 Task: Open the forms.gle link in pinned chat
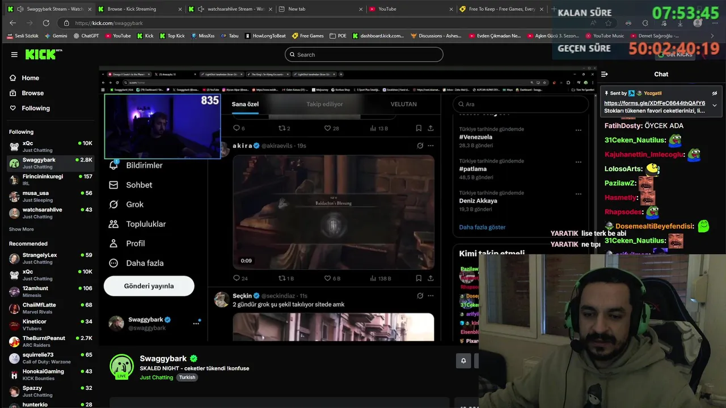click(x=655, y=103)
